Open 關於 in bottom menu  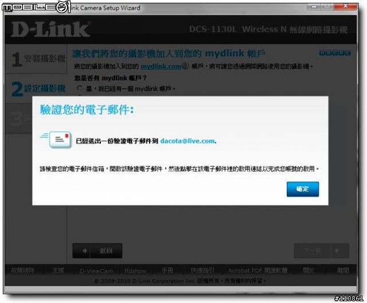coord(309,270)
